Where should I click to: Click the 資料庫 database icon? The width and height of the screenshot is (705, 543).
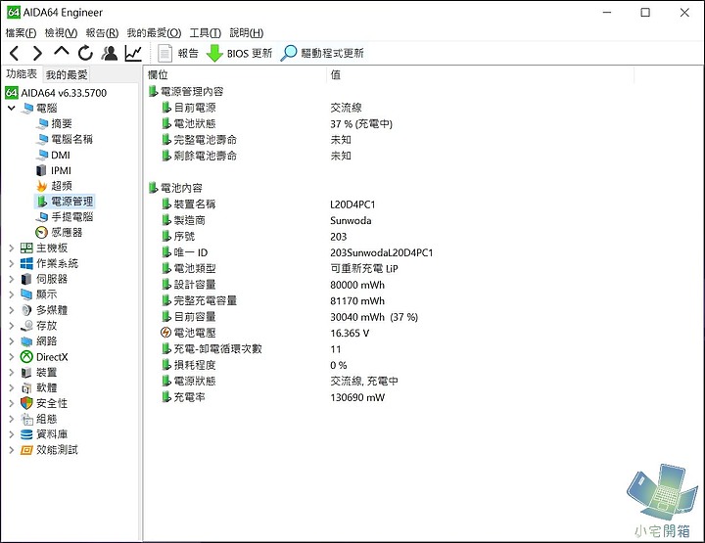[27, 434]
